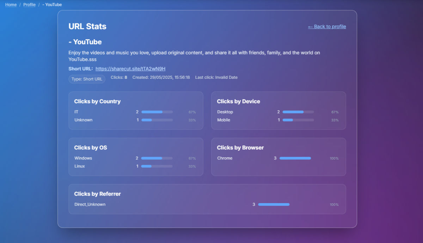Open the Home breadcrumb link
Viewport: 423px width, 243px height.
pos(11,5)
